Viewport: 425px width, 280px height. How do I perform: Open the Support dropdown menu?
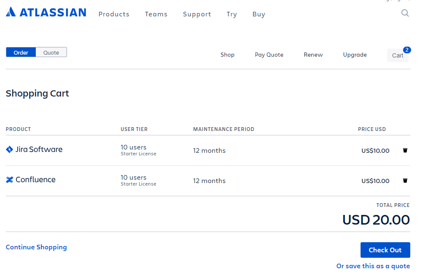197,14
